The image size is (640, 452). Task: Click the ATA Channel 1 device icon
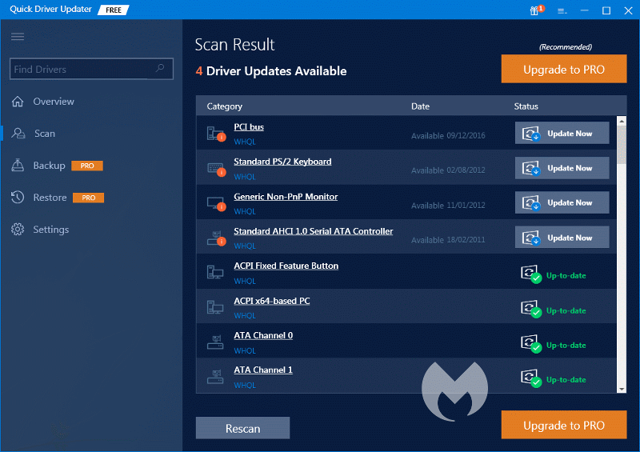[215, 377]
